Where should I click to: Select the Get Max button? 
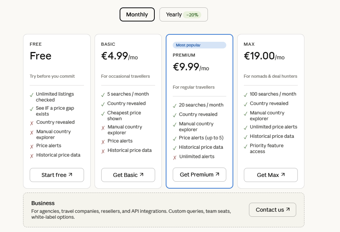[270, 175]
